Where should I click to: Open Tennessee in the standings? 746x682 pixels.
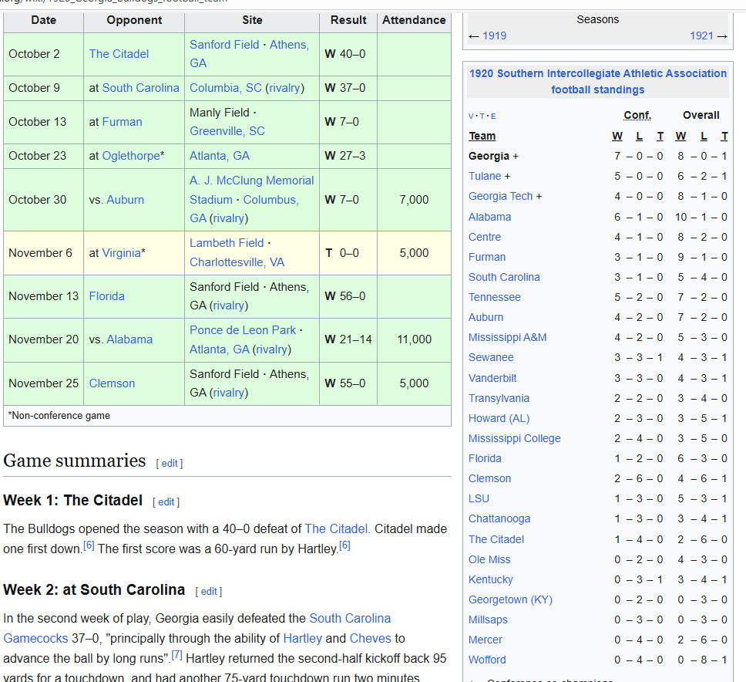tap(494, 297)
